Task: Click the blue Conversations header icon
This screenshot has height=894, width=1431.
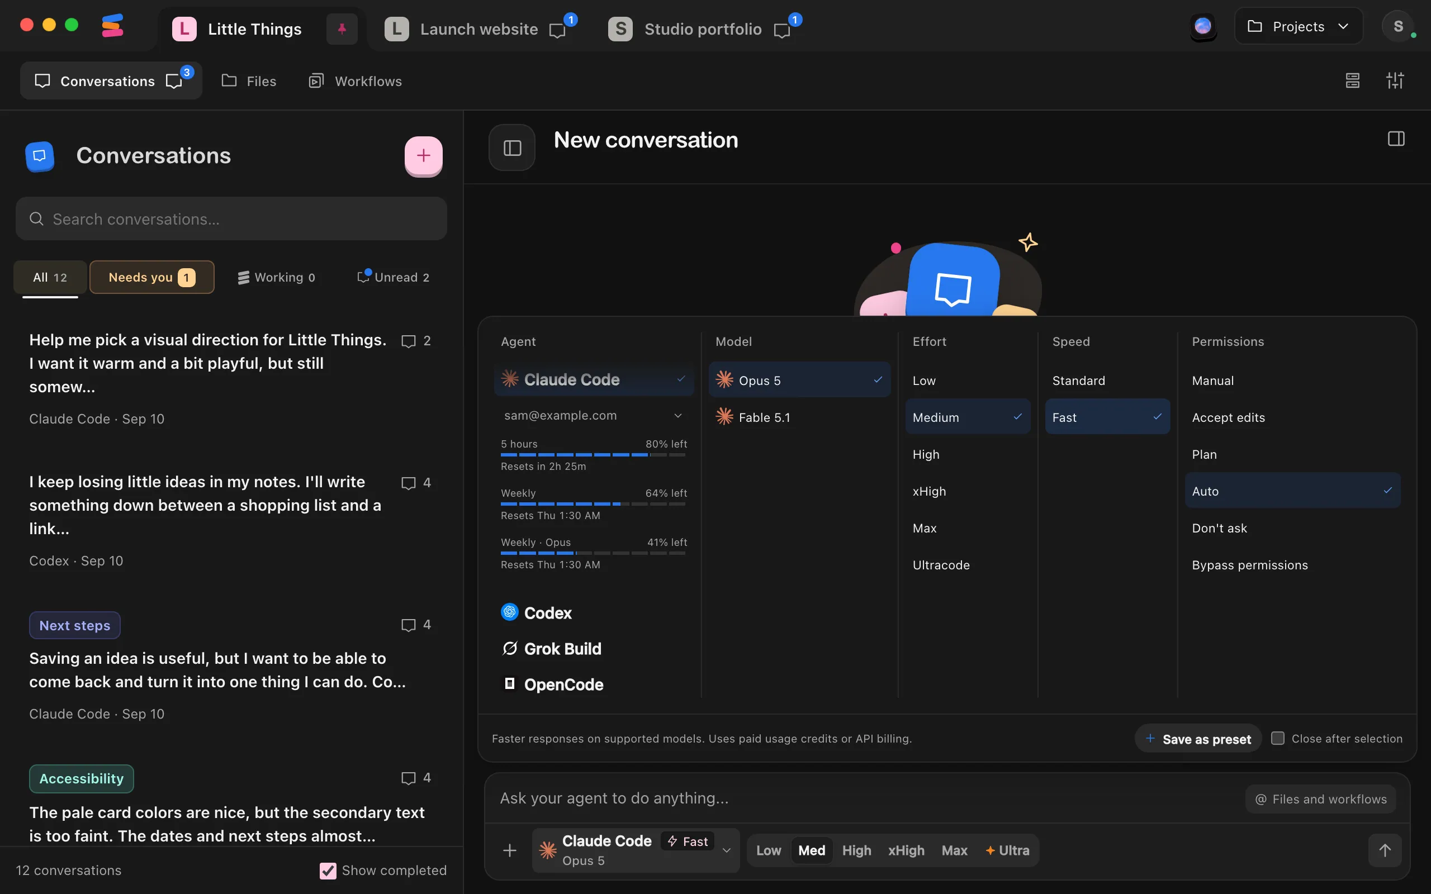Action: click(x=40, y=156)
